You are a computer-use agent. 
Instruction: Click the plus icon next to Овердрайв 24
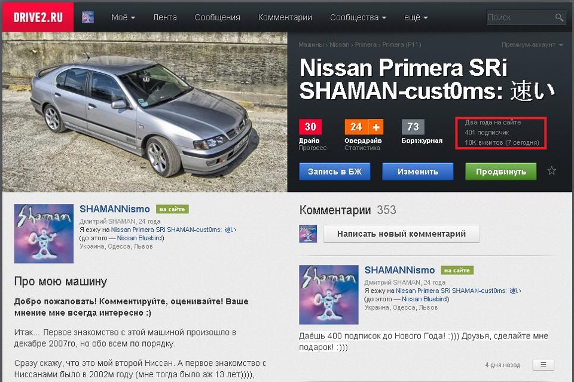pos(375,127)
